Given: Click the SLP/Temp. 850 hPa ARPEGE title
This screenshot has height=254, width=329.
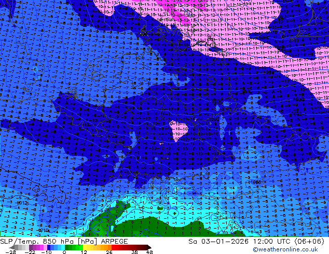Looking at the screenshot, I should (x=64, y=241).
